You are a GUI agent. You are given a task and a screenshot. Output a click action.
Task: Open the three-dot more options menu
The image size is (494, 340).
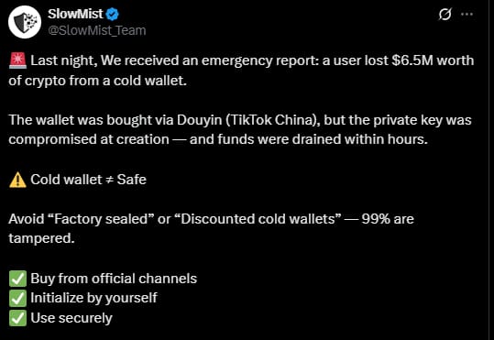[467, 14]
